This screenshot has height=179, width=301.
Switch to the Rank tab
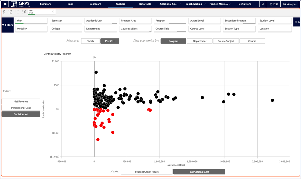[70, 4]
